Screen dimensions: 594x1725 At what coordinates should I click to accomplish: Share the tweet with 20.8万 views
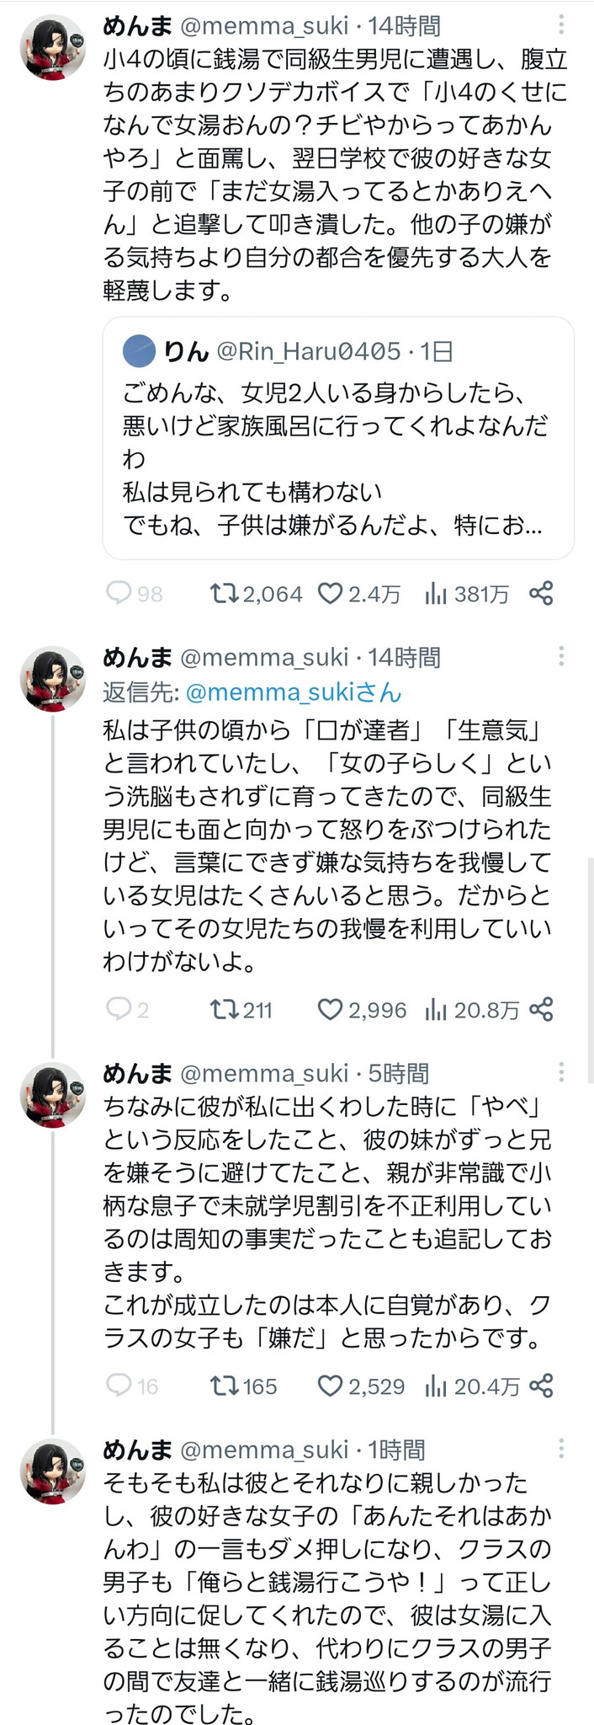pyautogui.click(x=541, y=1009)
